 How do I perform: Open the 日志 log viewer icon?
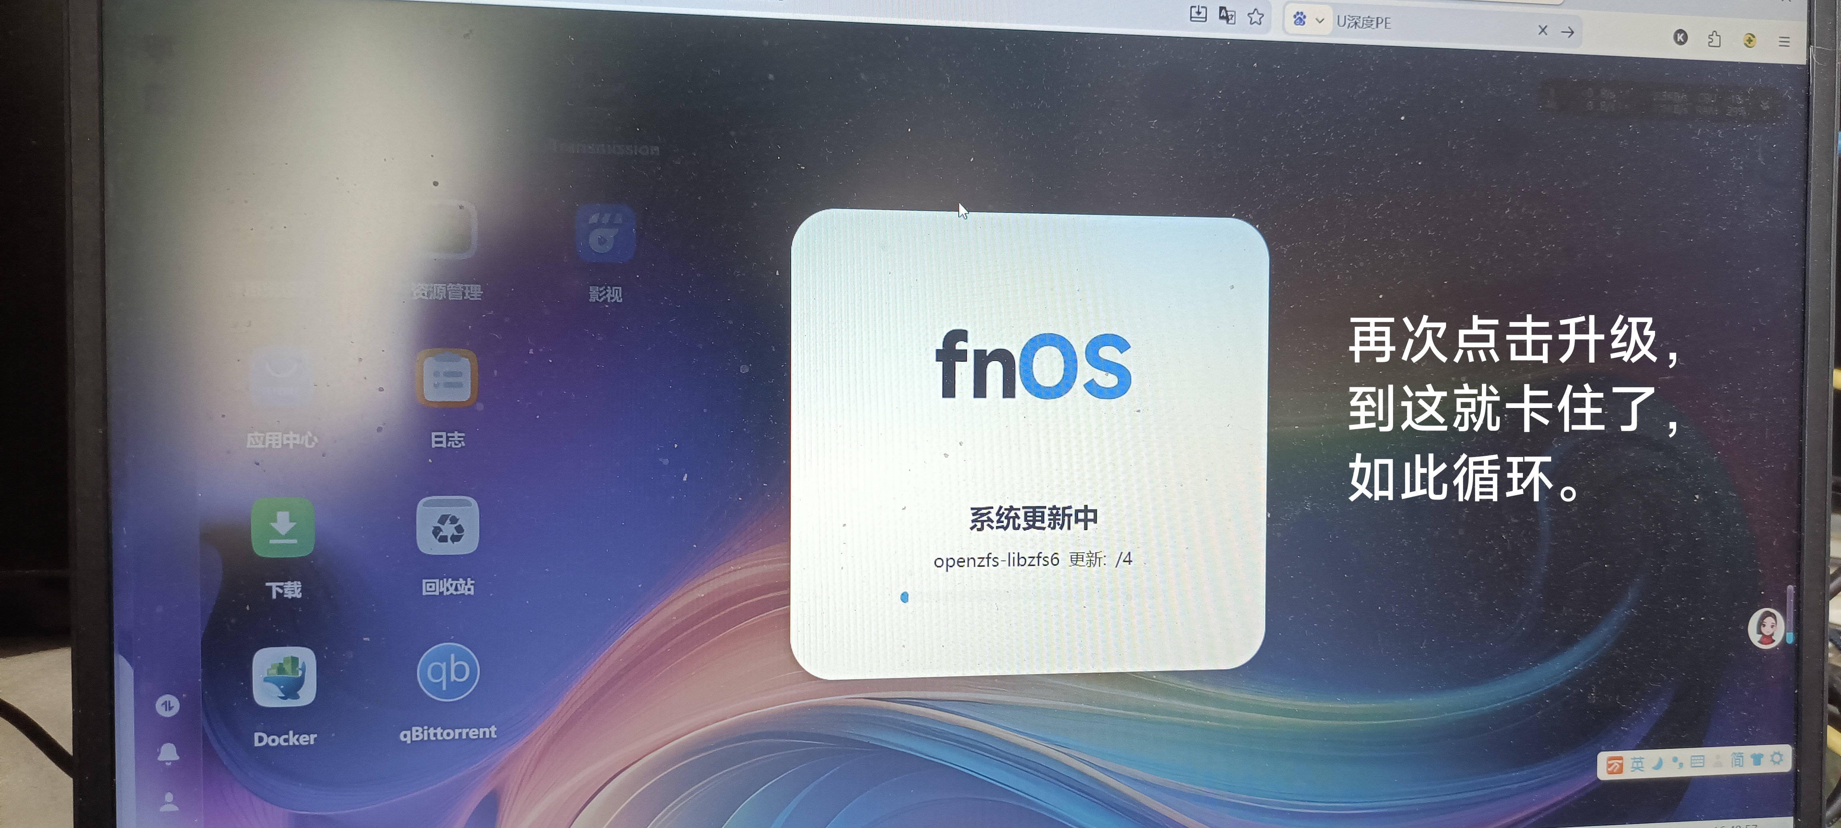pyautogui.click(x=447, y=377)
